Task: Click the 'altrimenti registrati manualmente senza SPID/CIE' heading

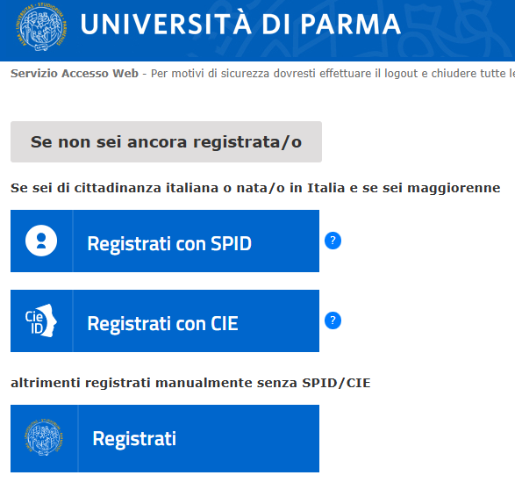Action: tap(190, 383)
